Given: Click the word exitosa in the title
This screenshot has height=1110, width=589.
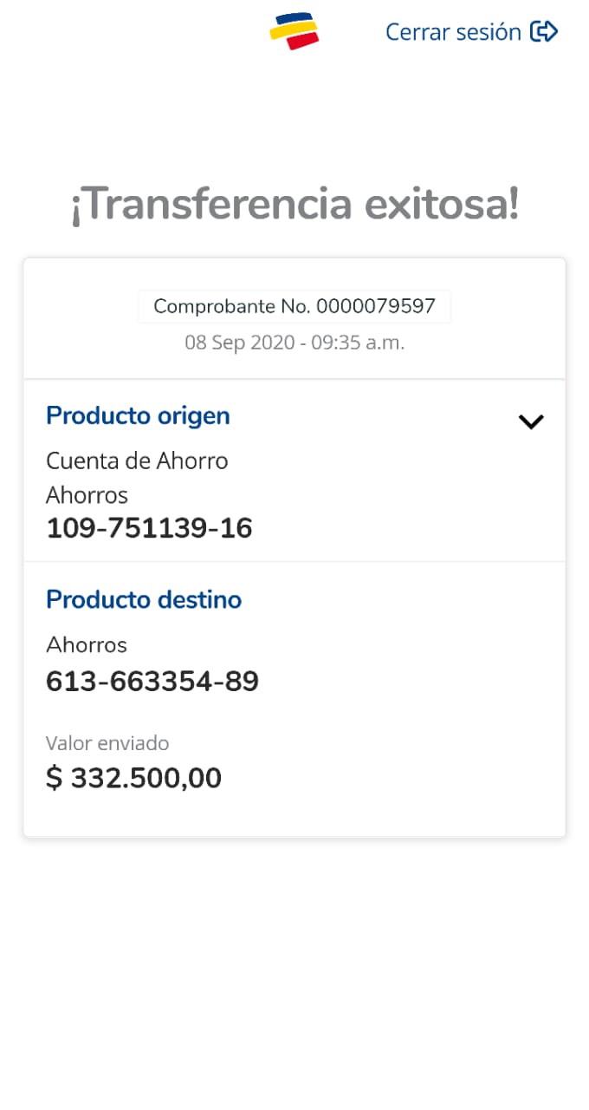Looking at the screenshot, I should [x=442, y=205].
